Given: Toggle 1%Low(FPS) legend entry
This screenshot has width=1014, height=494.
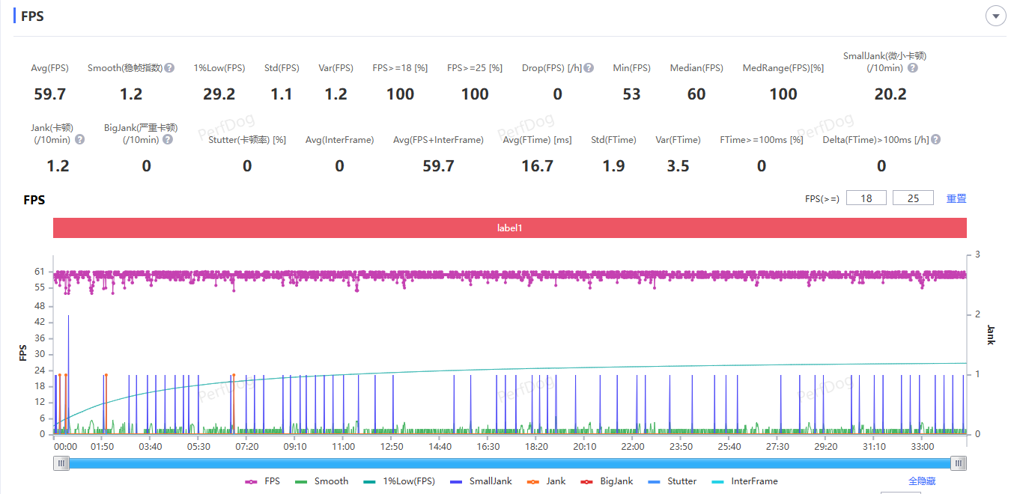Looking at the screenshot, I should (x=399, y=481).
